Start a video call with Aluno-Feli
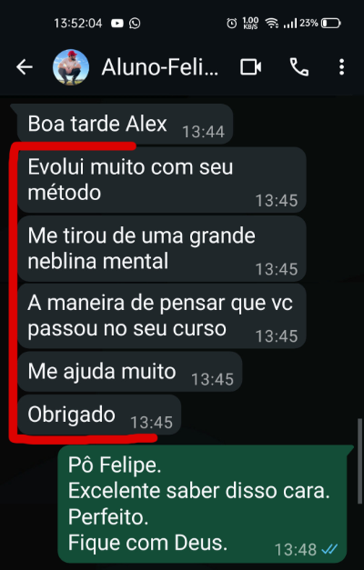The height and width of the screenshot is (570, 364). pos(250,67)
